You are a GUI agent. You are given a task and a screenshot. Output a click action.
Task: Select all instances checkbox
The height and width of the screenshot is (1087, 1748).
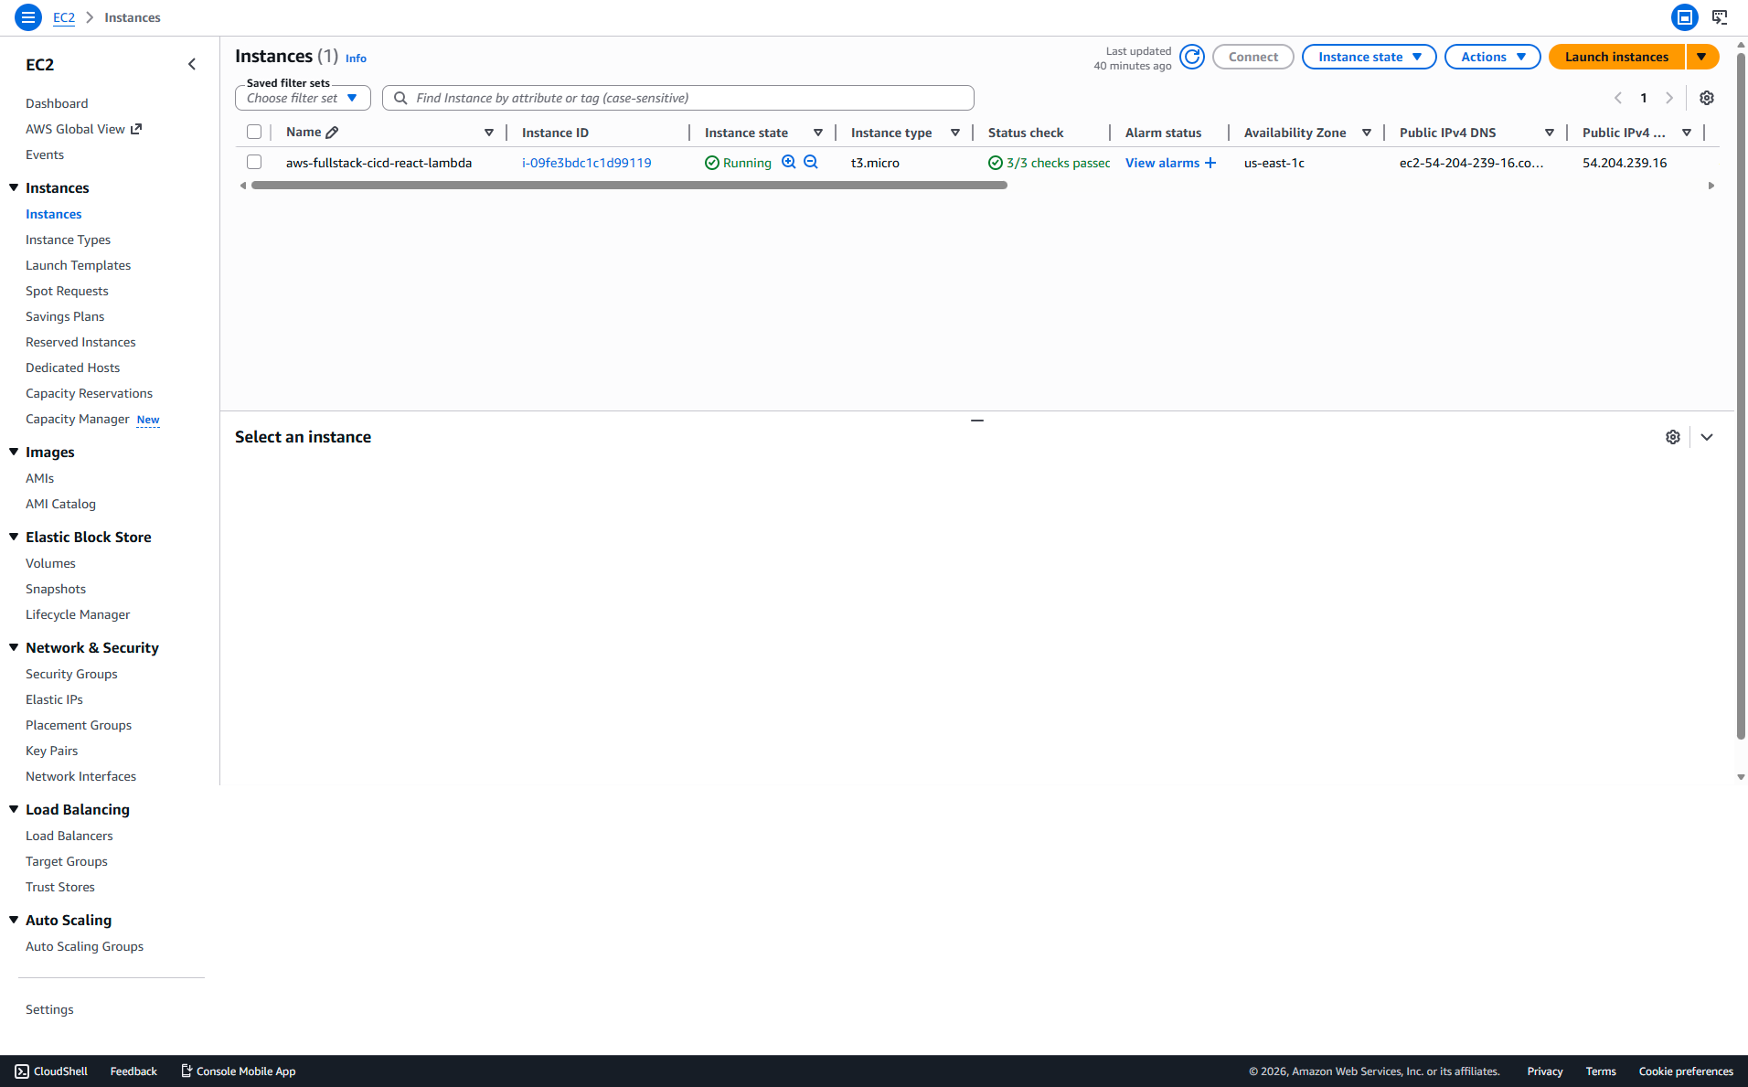(254, 133)
